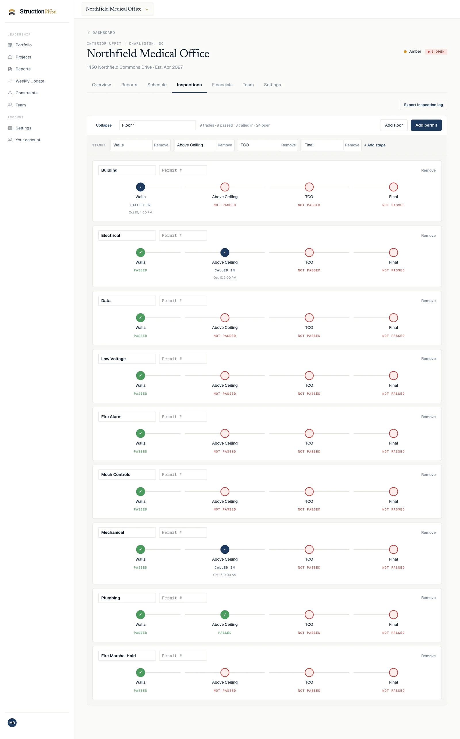
Task: Edit the Low Voltage trade name field
Action: tap(127, 358)
